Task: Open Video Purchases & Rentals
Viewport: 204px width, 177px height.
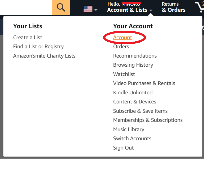Action: pyautogui.click(x=144, y=83)
